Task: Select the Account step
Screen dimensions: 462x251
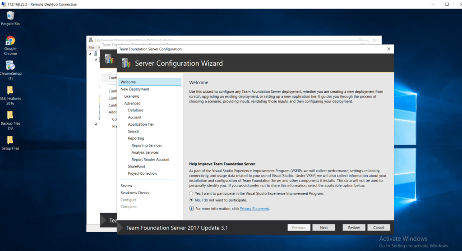Action: (x=134, y=117)
